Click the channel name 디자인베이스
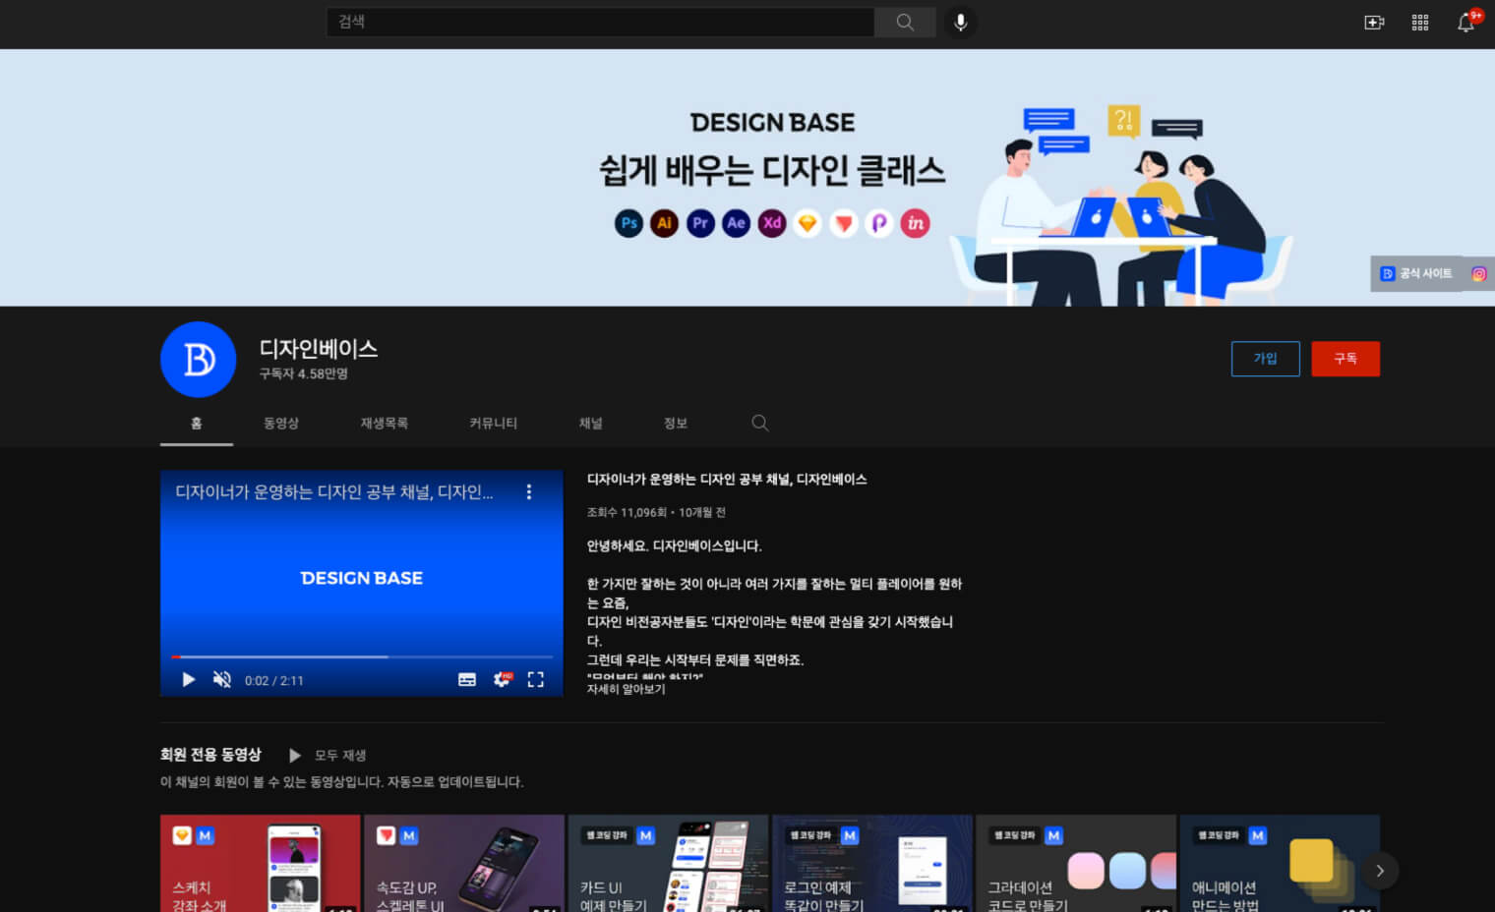Screen dimensions: 1495x912 pyautogui.click(x=319, y=349)
